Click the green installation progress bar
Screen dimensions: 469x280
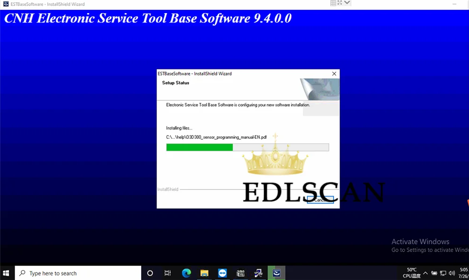(247, 147)
